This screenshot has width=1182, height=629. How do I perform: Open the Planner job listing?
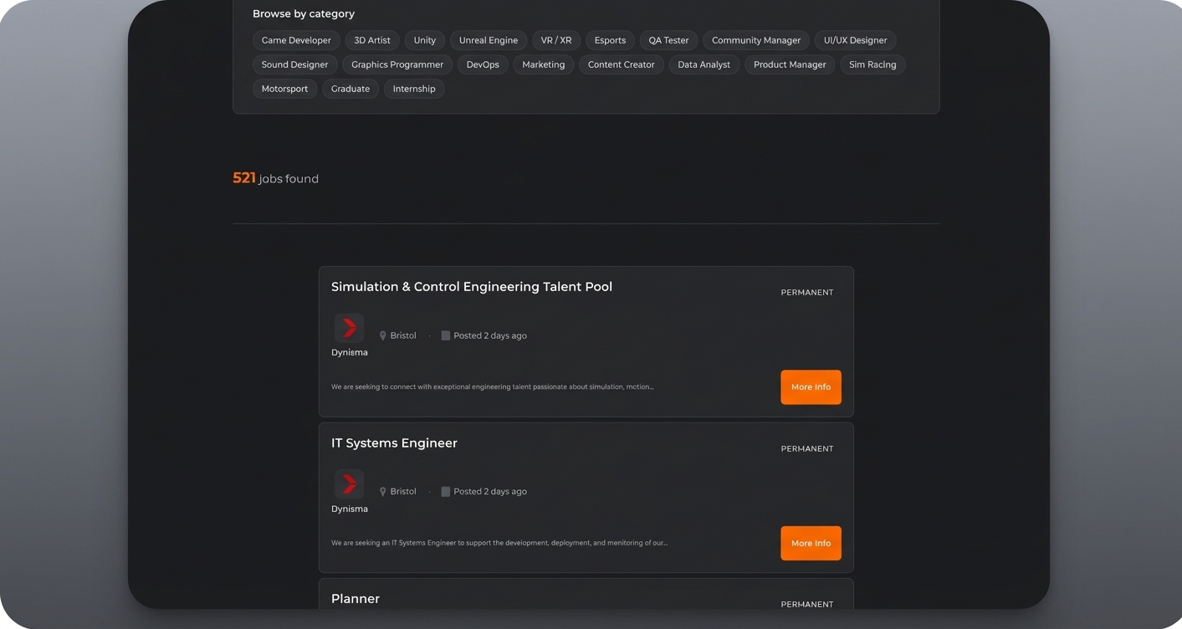click(355, 598)
